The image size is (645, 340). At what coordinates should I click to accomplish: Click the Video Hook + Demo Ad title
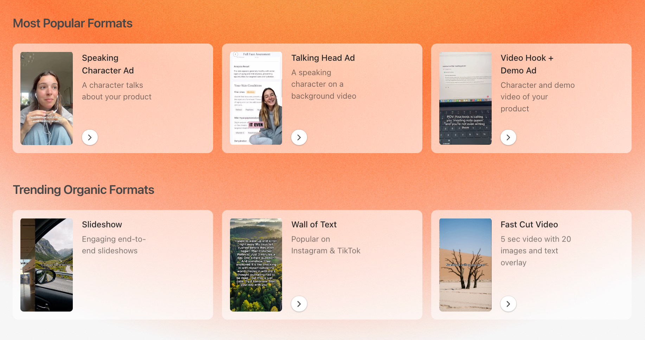(526, 64)
